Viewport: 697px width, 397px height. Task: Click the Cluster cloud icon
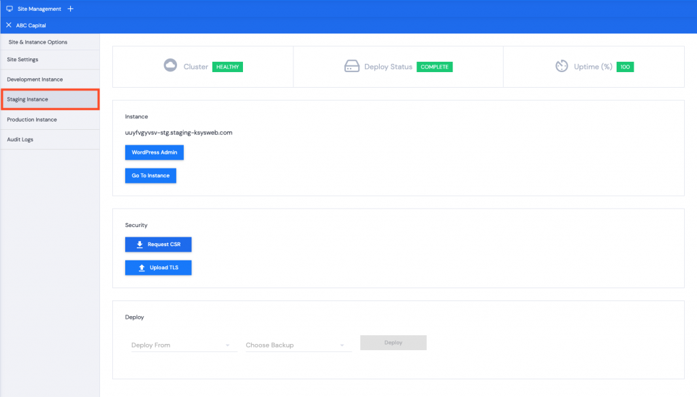click(170, 65)
